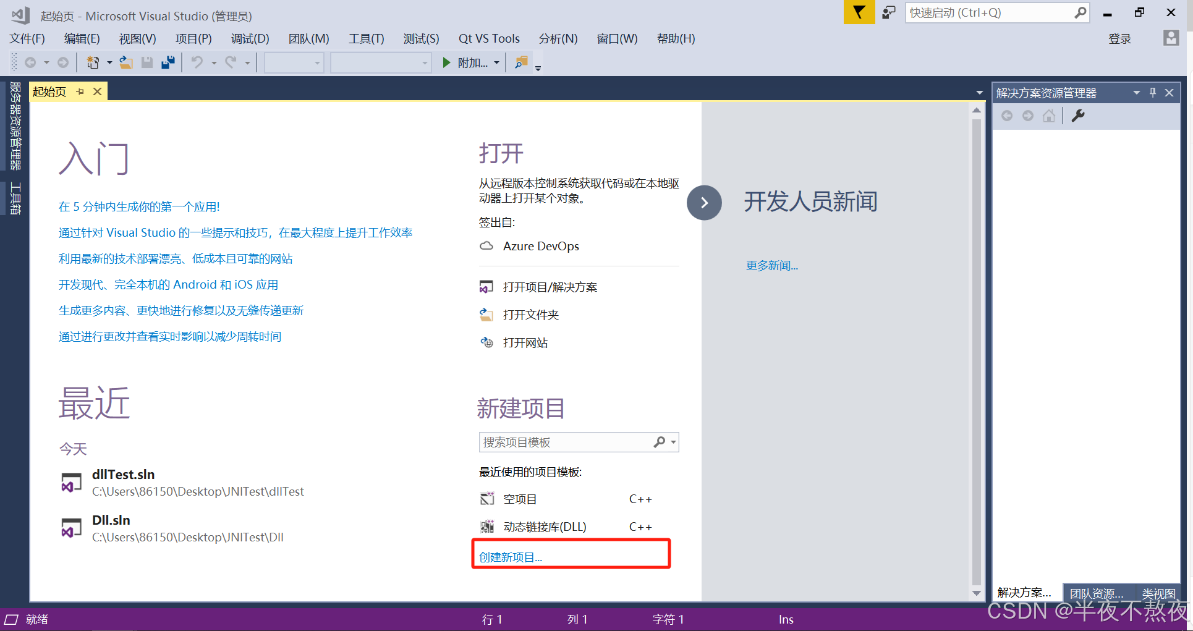Open the Qt VS Tools menu
The width and height of the screenshot is (1193, 631).
pyautogui.click(x=489, y=38)
